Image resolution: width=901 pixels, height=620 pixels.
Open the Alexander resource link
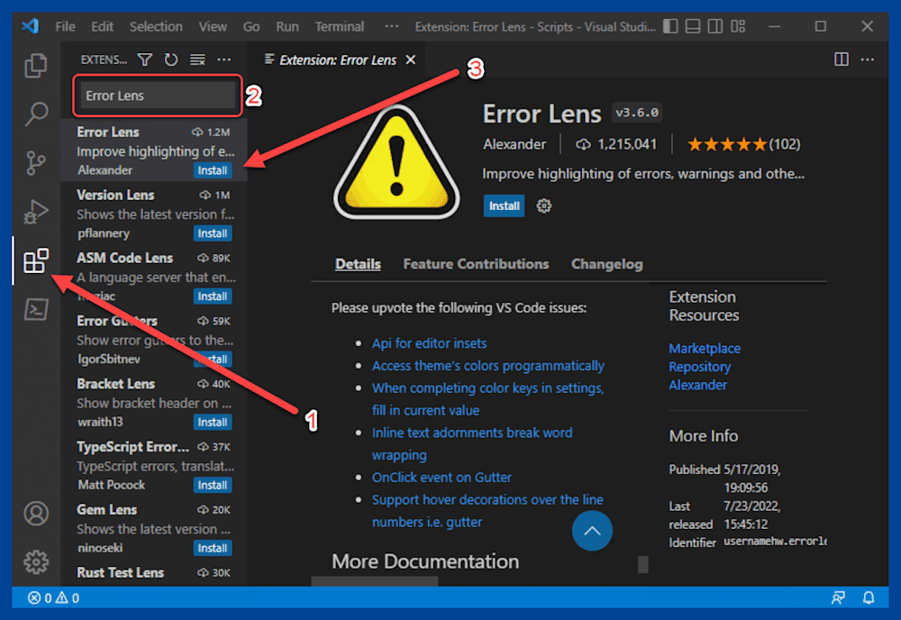click(x=697, y=385)
